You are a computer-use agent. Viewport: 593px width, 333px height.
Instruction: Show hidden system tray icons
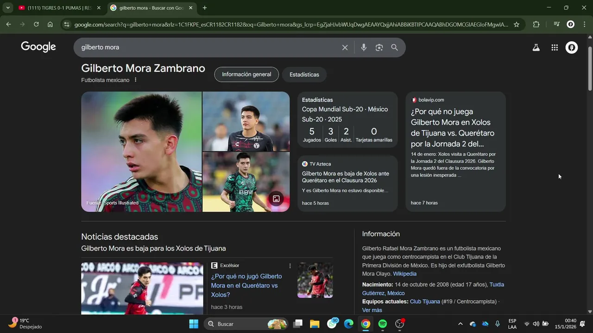point(460,324)
